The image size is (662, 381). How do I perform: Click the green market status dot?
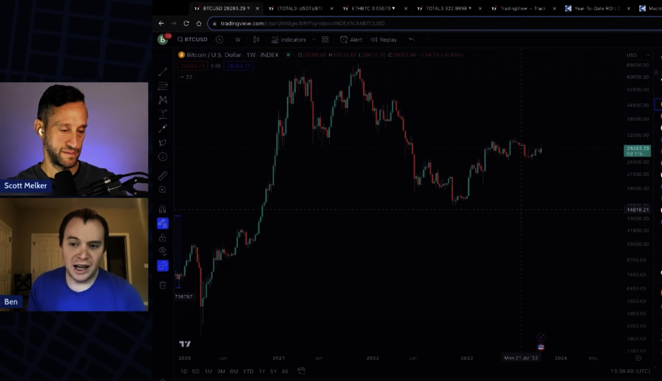pyautogui.click(x=288, y=55)
